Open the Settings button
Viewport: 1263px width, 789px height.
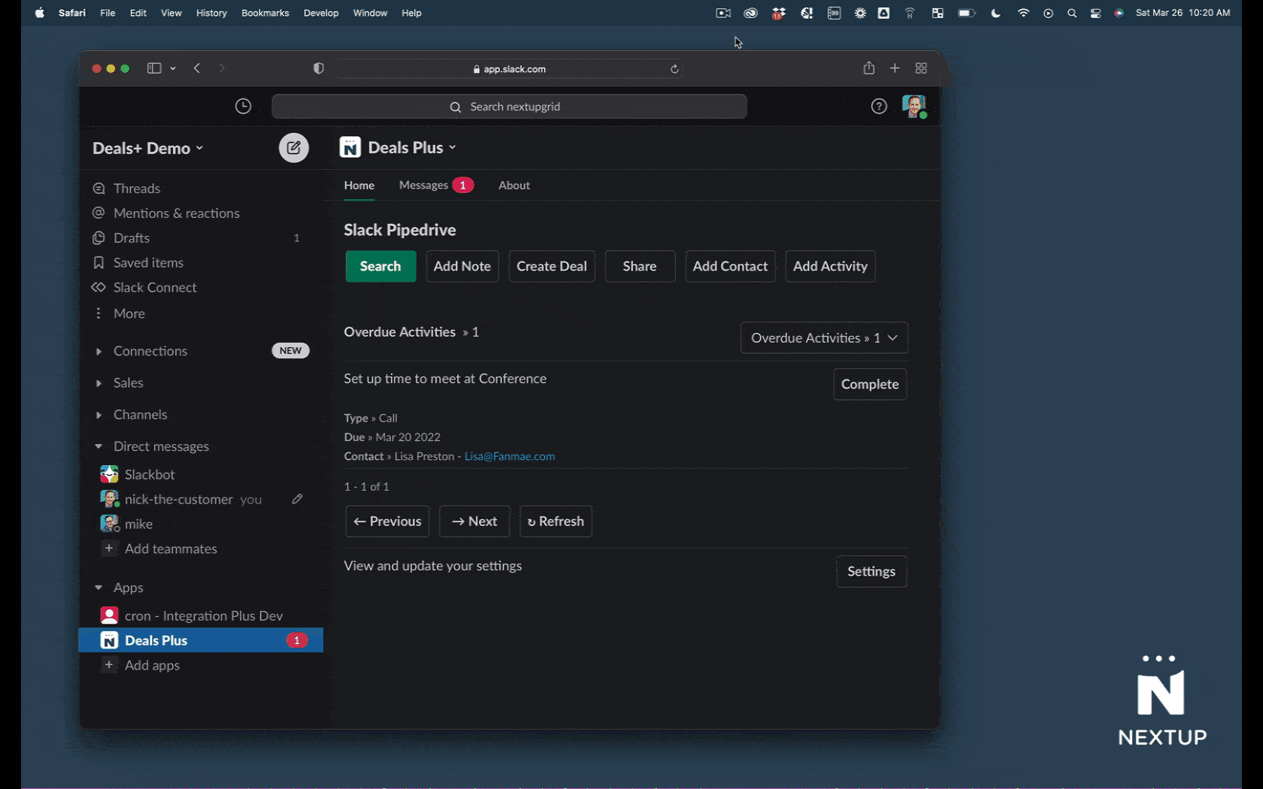tap(871, 571)
